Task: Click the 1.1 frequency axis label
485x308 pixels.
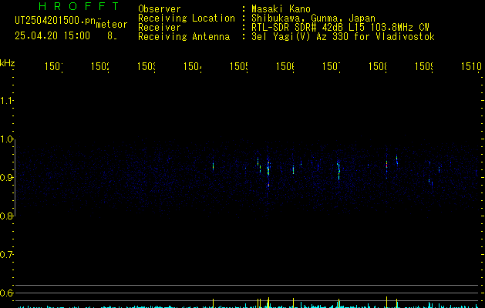Action: [x=6, y=101]
